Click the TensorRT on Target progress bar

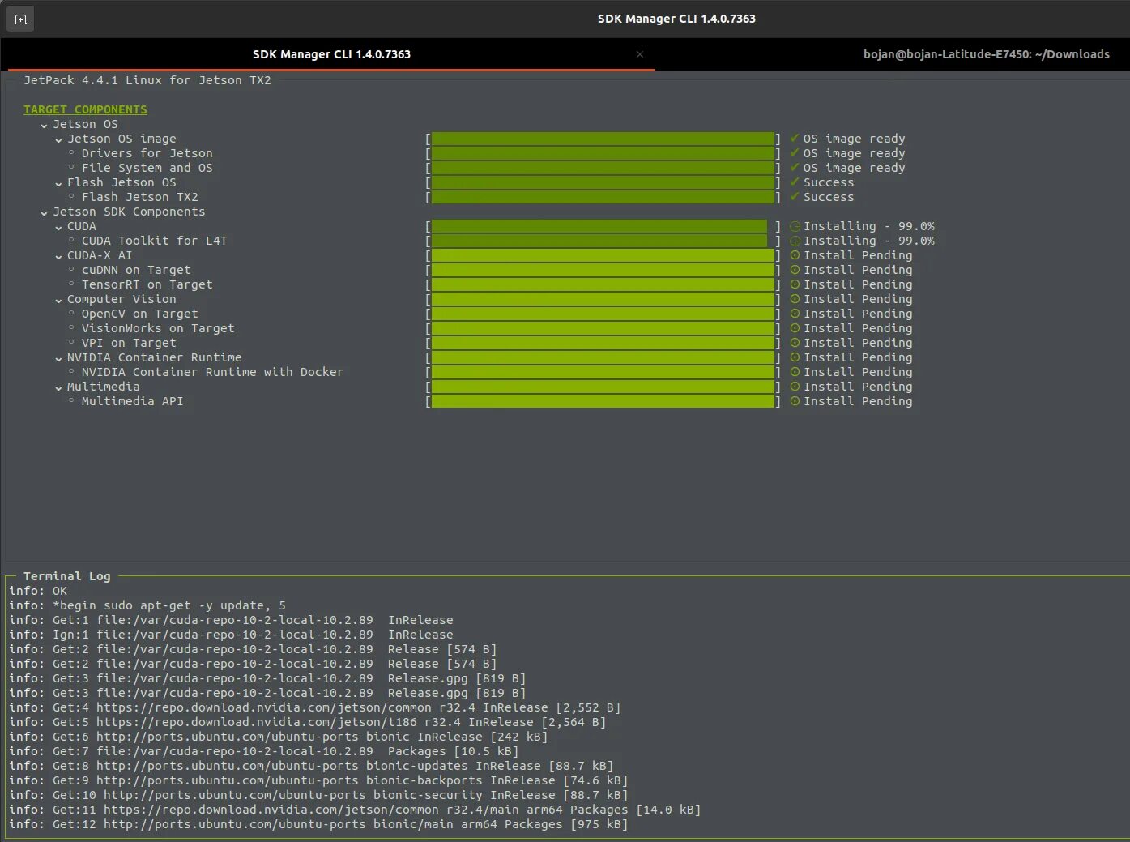point(603,284)
